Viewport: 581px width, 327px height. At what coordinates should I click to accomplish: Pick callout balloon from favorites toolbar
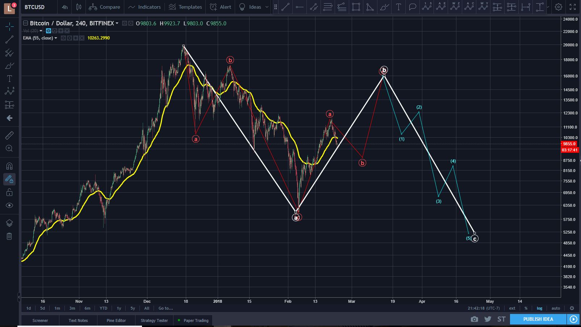coord(413,7)
